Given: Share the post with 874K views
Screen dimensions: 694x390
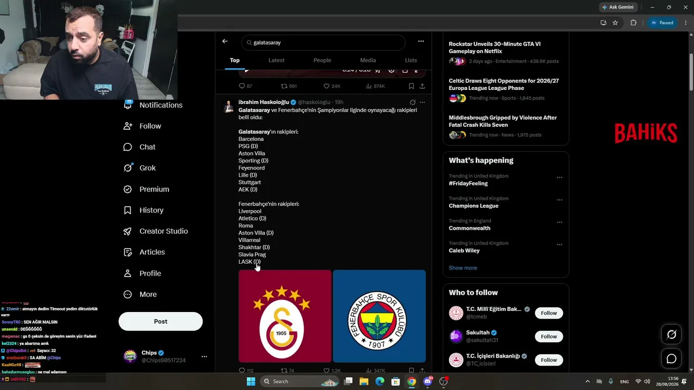Looking at the screenshot, I should pos(422,86).
